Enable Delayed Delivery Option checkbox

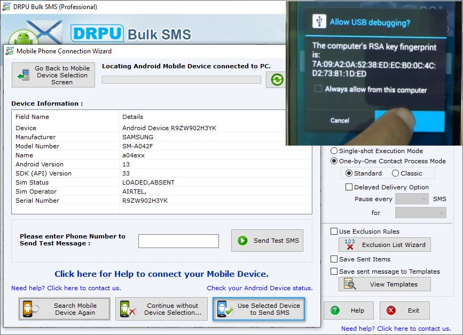tap(349, 187)
